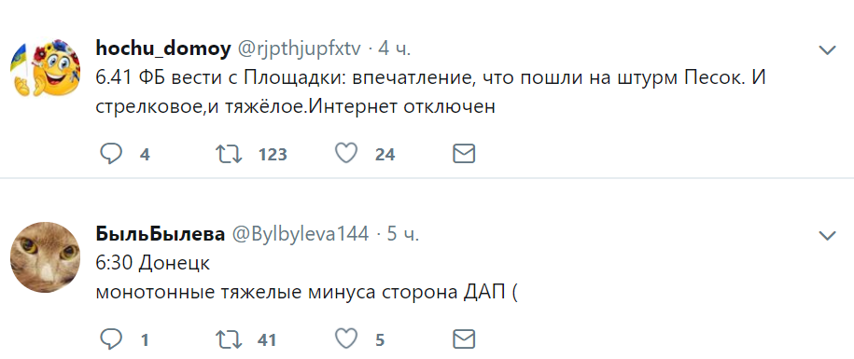Open hochu_domoy tweet text starting with 6.41 ФБ
Viewport: 854px width, 359px height.
[x=431, y=92]
